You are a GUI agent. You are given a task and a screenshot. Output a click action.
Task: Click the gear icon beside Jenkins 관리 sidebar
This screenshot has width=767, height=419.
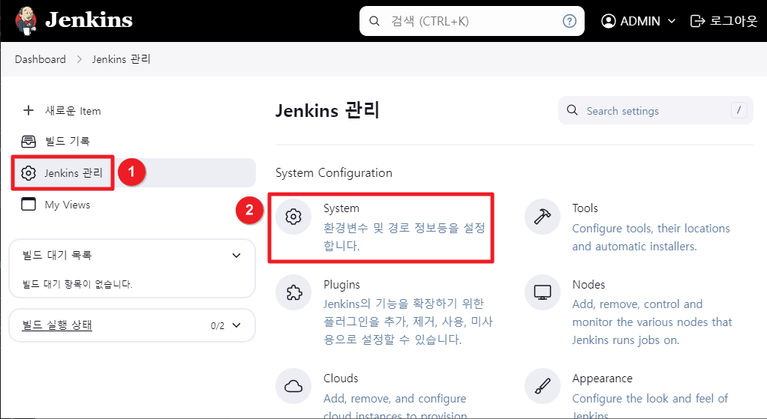click(29, 173)
